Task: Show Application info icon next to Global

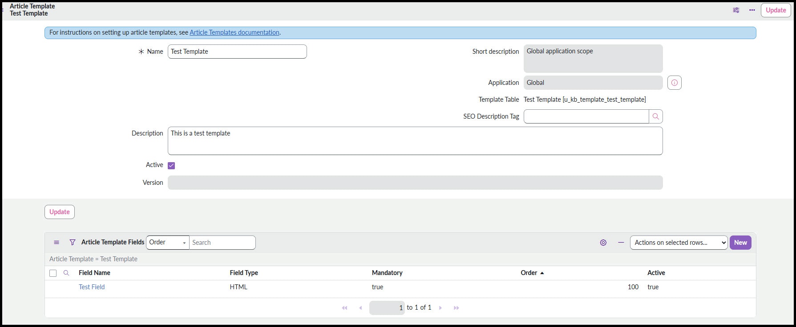Action: [x=675, y=83]
